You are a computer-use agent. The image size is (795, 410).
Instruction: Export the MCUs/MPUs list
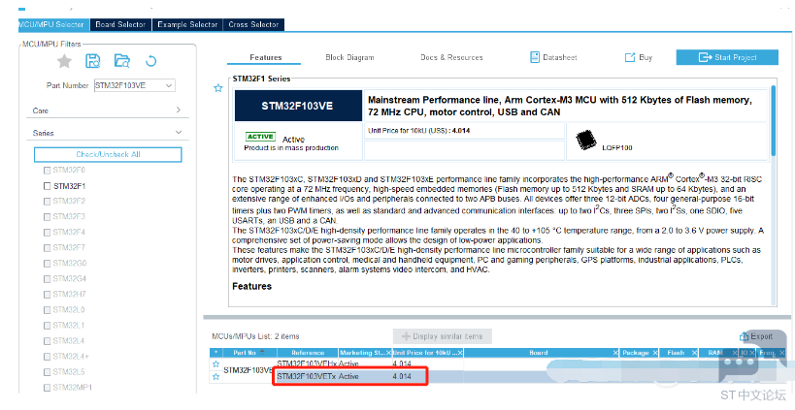[756, 336]
